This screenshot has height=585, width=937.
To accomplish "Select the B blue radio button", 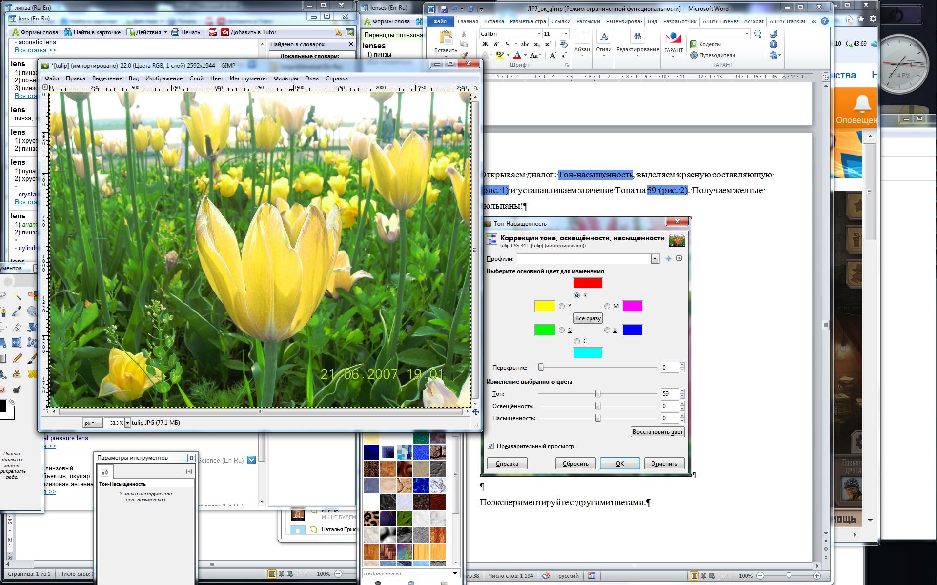I will click(607, 330).
